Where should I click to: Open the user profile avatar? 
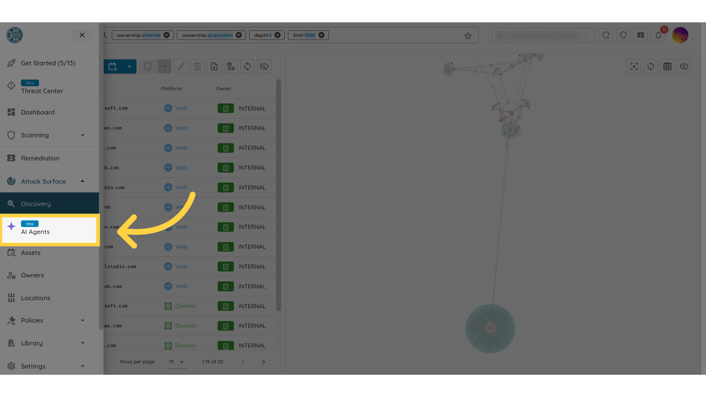(x=680, y=35)
